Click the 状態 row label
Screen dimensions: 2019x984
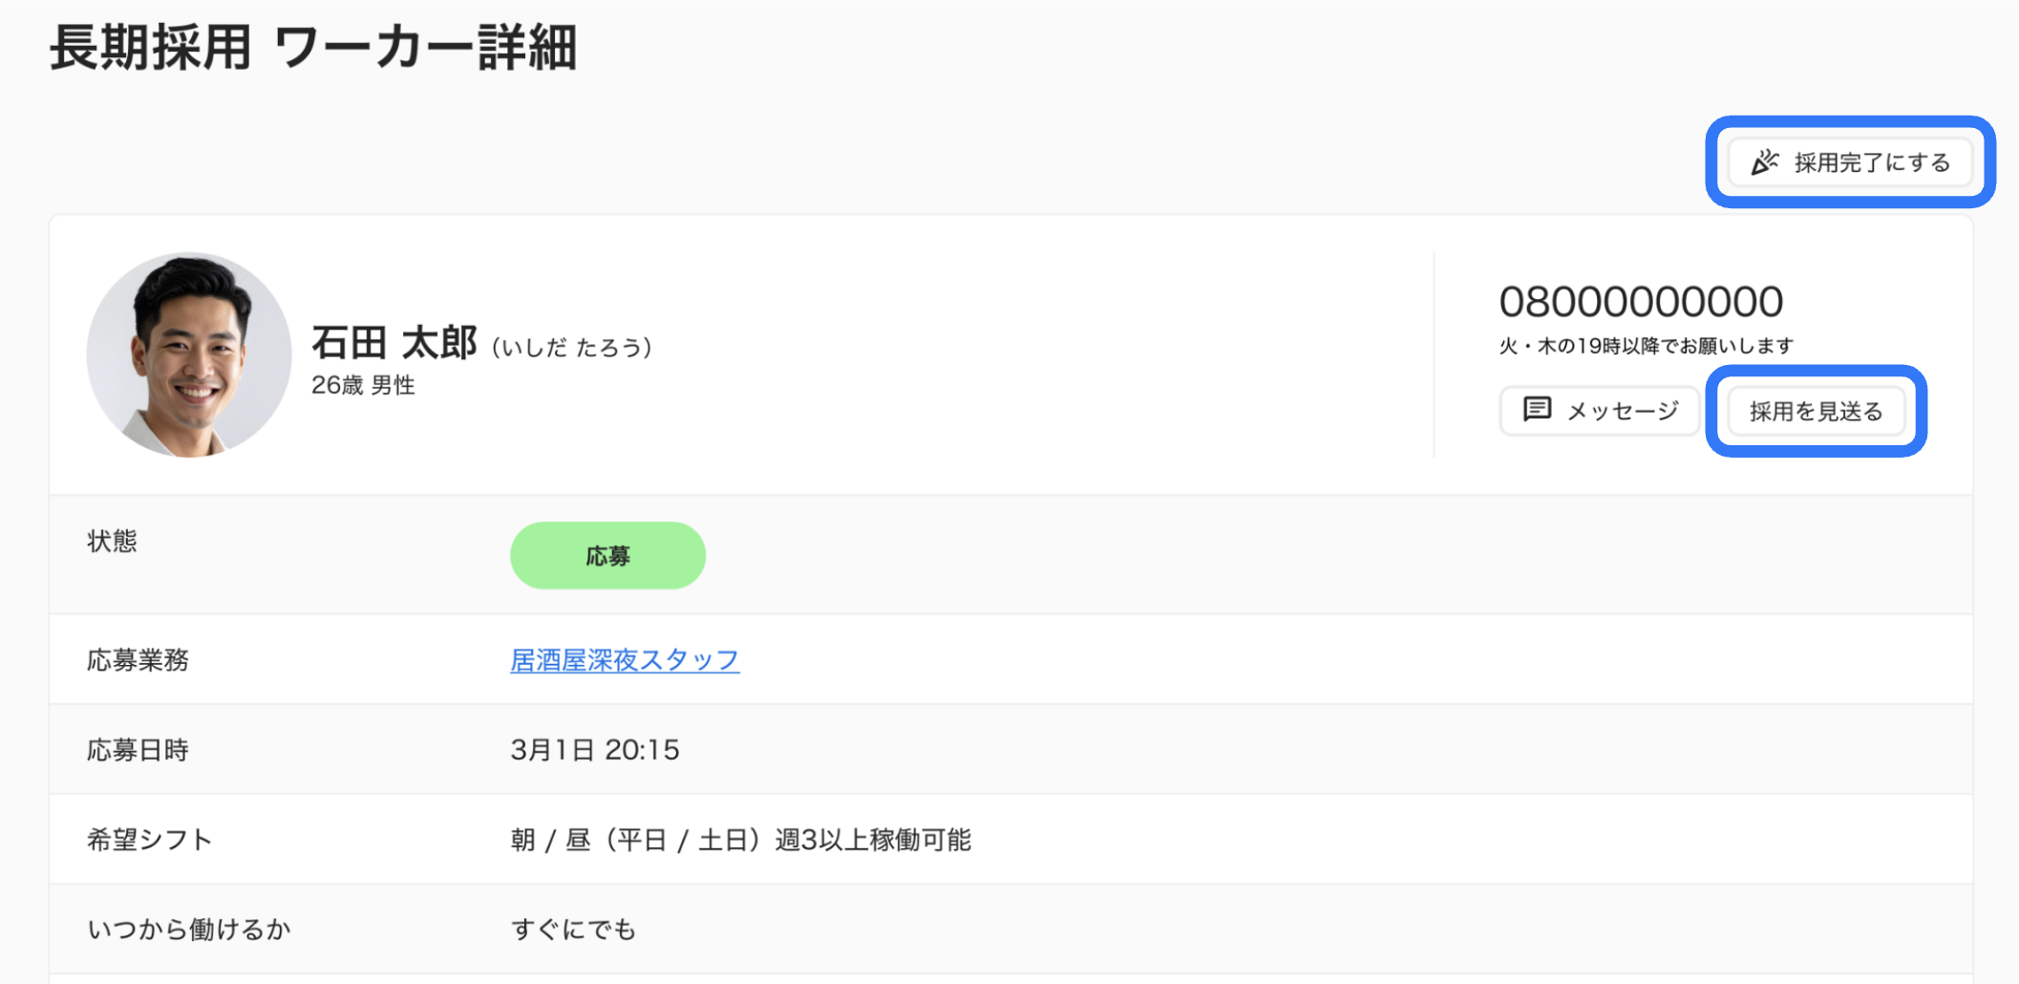[x=112, y=542]
